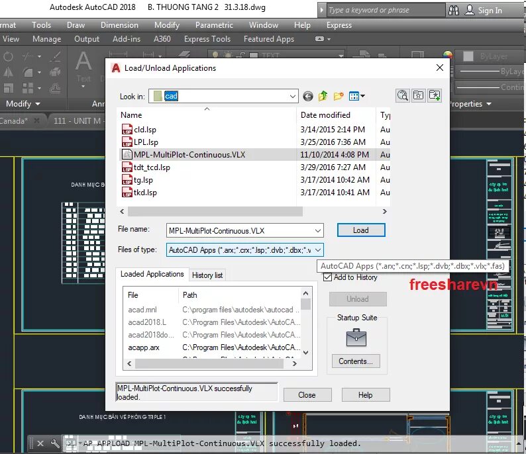
Task: Click the Text tool icon in ribbon
Action: point(83,62)
